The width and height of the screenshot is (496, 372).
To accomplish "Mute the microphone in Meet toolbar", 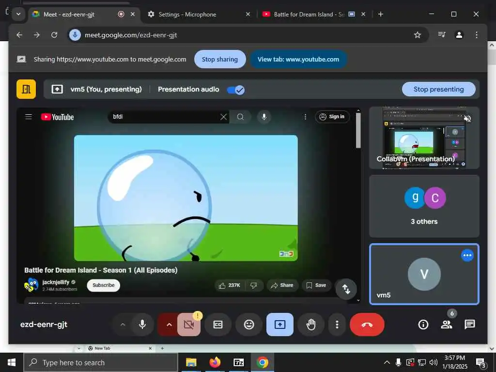I will [142, 324].
